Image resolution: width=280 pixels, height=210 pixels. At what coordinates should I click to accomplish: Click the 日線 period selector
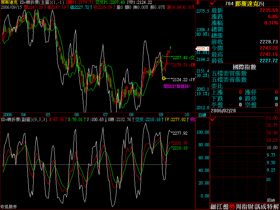point(202,115)
